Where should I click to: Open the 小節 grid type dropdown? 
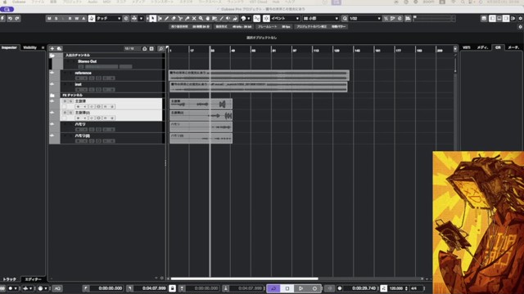(x=321, y=18)
